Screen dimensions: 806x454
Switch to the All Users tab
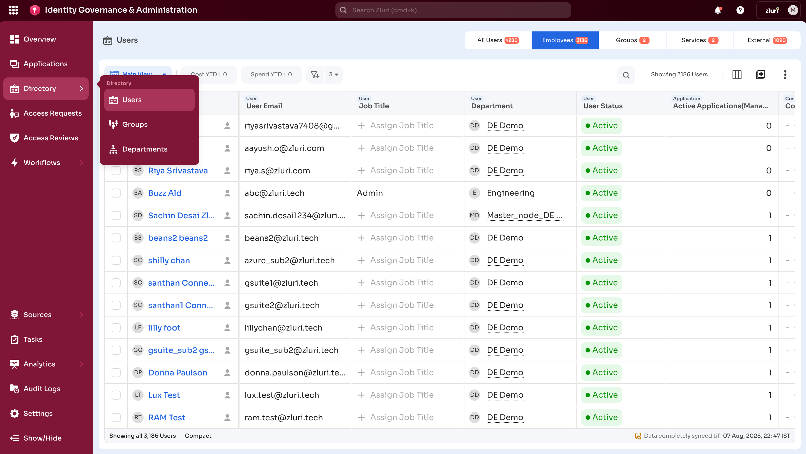pyautogui.click(x=498, y=40)
